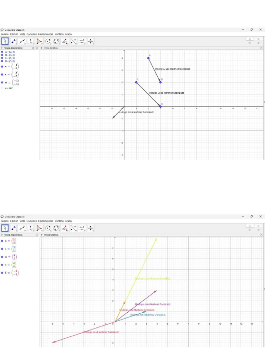This screenshot has height=353, width=265.
Task: Click the Redo arrow in upper GeoGebra window
Action: (258, 39)
